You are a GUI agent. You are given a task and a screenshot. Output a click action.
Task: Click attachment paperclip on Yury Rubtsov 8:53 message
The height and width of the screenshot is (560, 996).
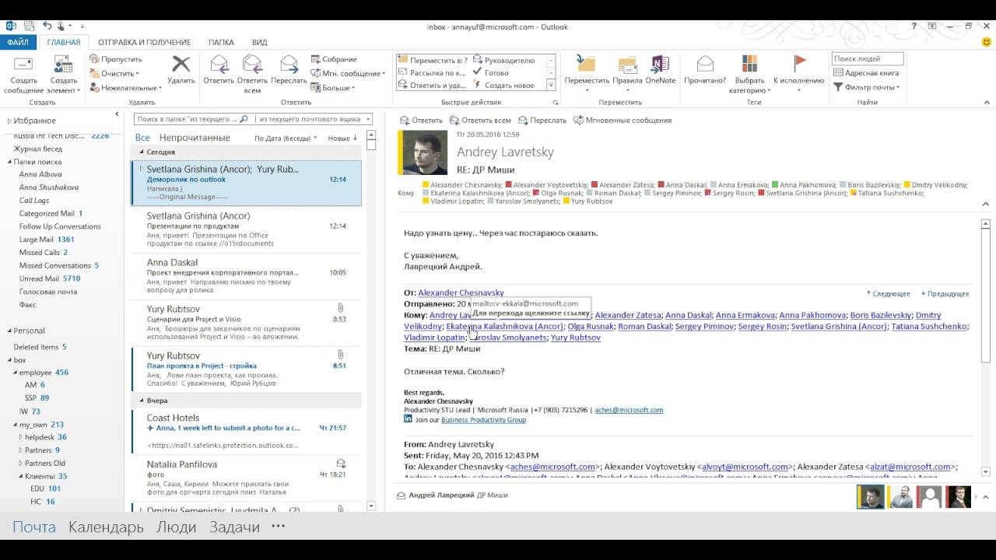tap(340, 309)
